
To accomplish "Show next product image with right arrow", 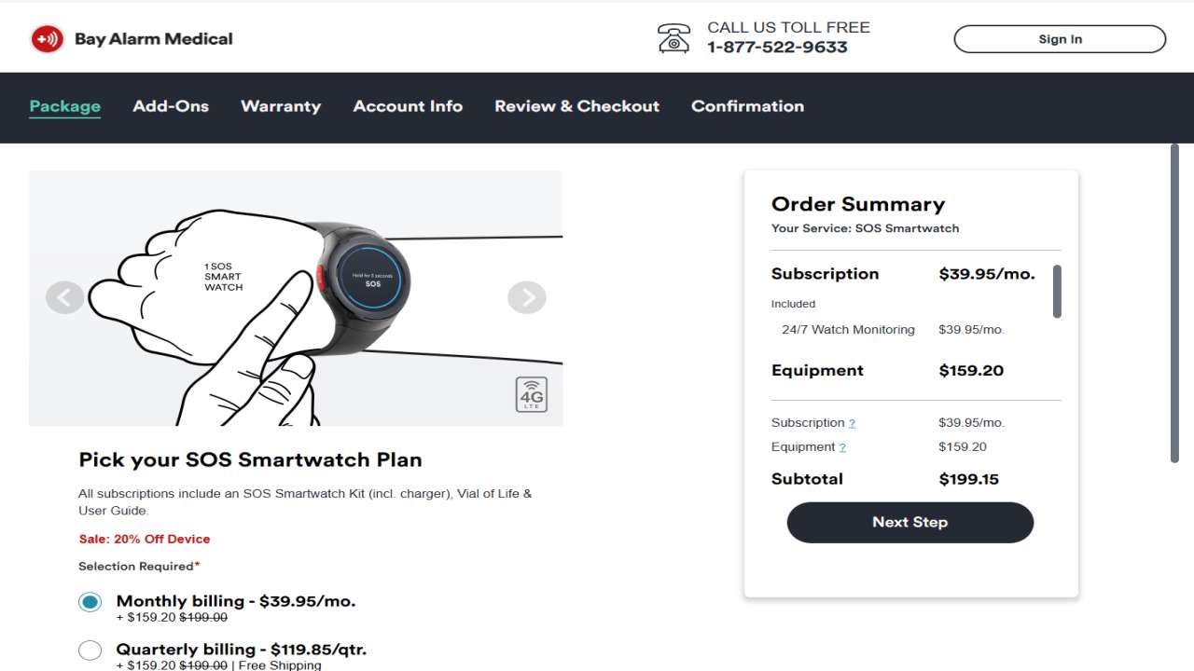I will tap(527, 297).
